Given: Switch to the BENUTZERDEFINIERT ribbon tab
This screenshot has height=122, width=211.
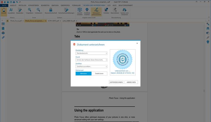Looking at the screenshot, I should pos(125,5).
